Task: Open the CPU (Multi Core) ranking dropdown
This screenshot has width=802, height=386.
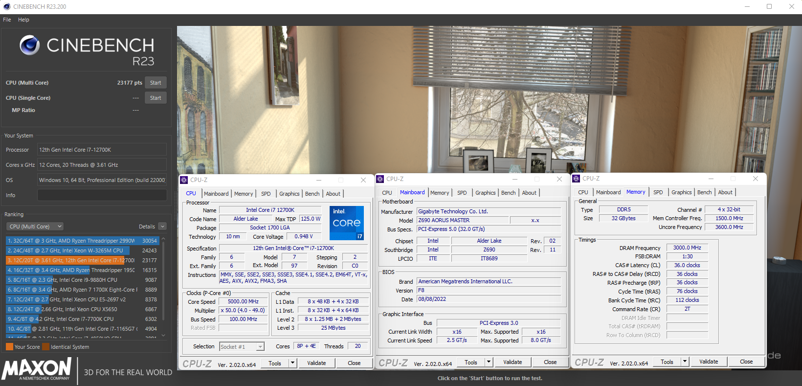Action: [35, 227]
